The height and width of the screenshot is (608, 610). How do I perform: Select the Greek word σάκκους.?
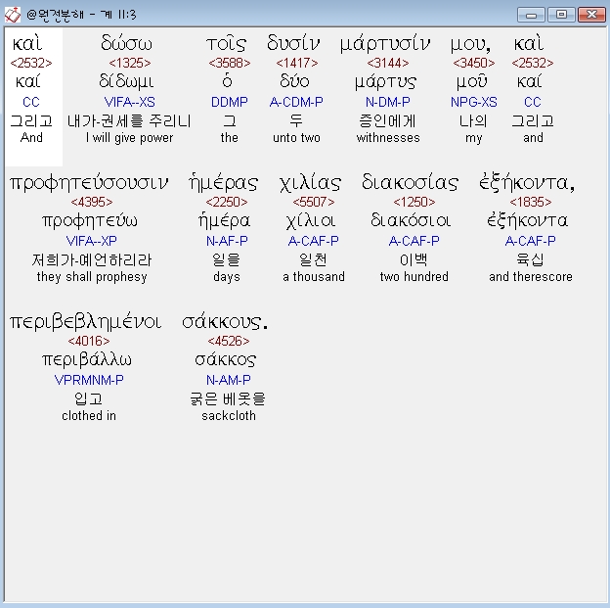point(225,322)
